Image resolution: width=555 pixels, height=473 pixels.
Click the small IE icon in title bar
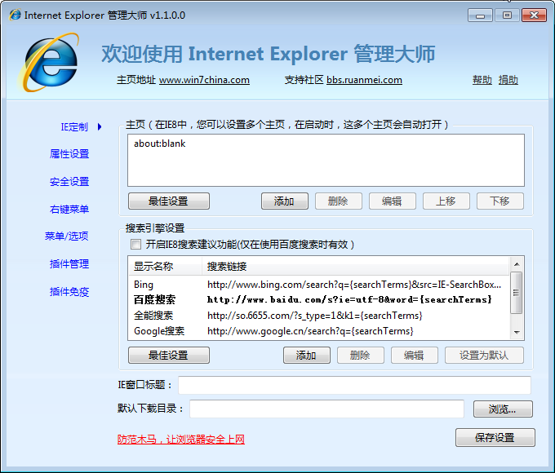[x=15, y=15]
